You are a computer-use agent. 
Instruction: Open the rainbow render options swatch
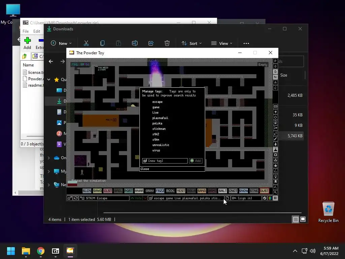[x=270, y=198]
